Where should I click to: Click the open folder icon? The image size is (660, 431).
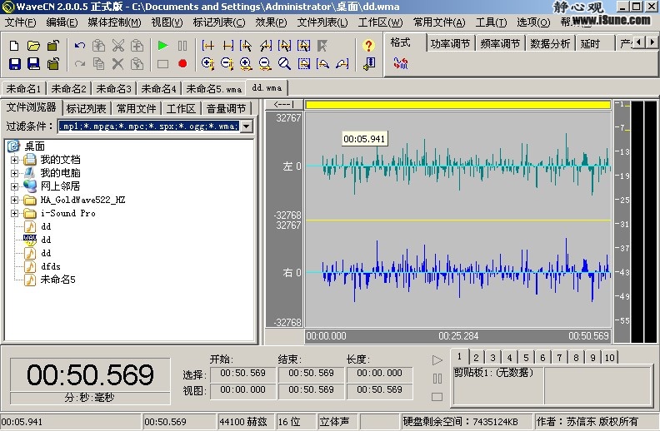pyautogui.click(x=33, y=46)
